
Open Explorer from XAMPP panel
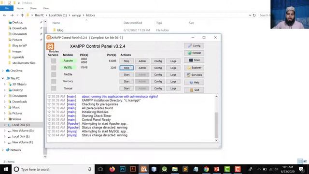tap(194, 68)
